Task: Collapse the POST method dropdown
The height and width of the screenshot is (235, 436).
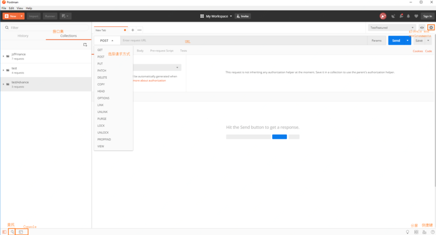Action: (x=107, y=41)
